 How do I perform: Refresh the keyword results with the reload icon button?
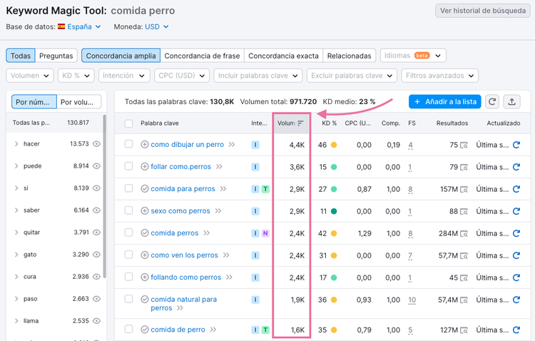(x=492, y=102)
